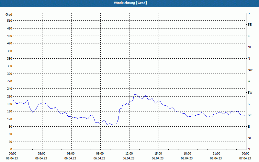259x162 pixels.
Task: Pick the 300 value on the left axis
Action: pyautogui.click(x=10, y=74)
